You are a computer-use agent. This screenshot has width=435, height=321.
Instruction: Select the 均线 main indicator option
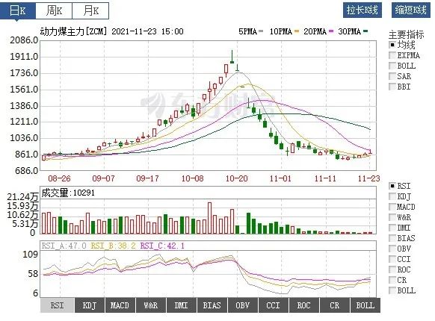[392, 45]
